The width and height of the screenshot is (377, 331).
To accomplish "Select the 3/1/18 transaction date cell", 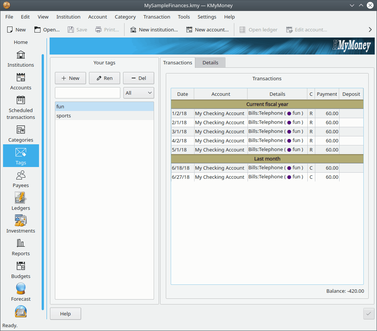I will (182, 131).
